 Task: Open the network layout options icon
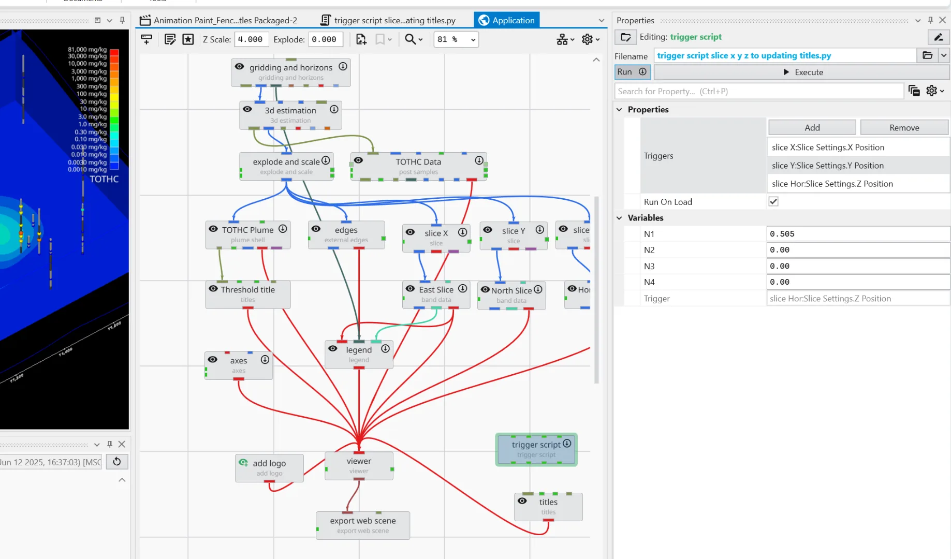coord(565,39)
